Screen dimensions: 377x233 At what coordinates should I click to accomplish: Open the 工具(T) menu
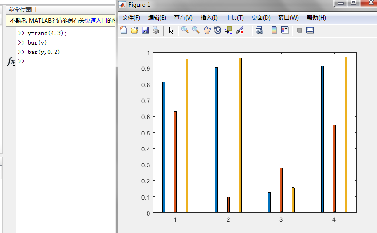[235, 18]
